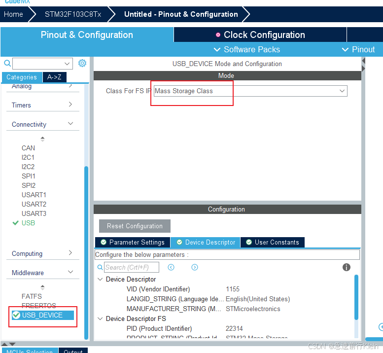
Task: Open the Output tab
Action: click(x=73, y=351)
